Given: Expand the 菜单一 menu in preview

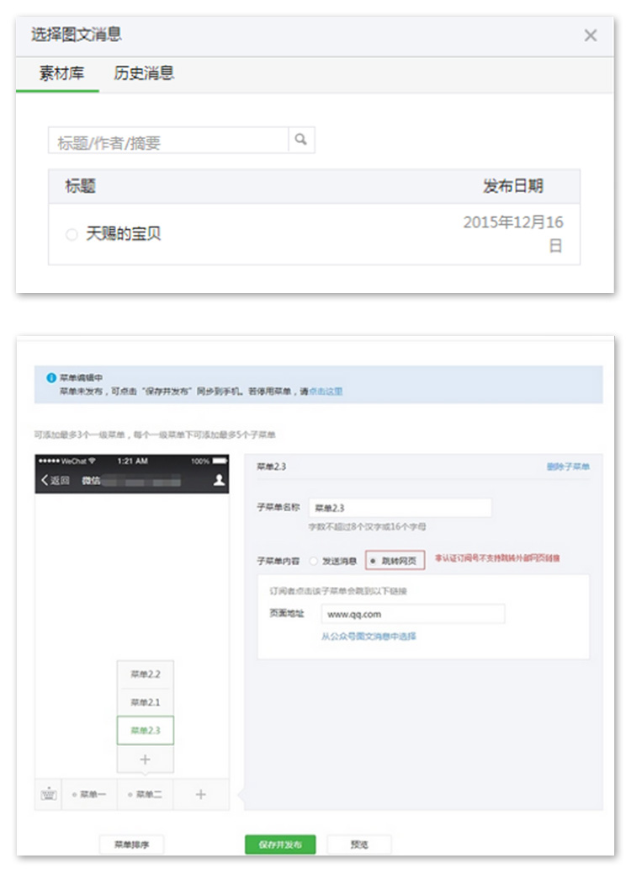Looking at the screenshot, I should 90,794.
